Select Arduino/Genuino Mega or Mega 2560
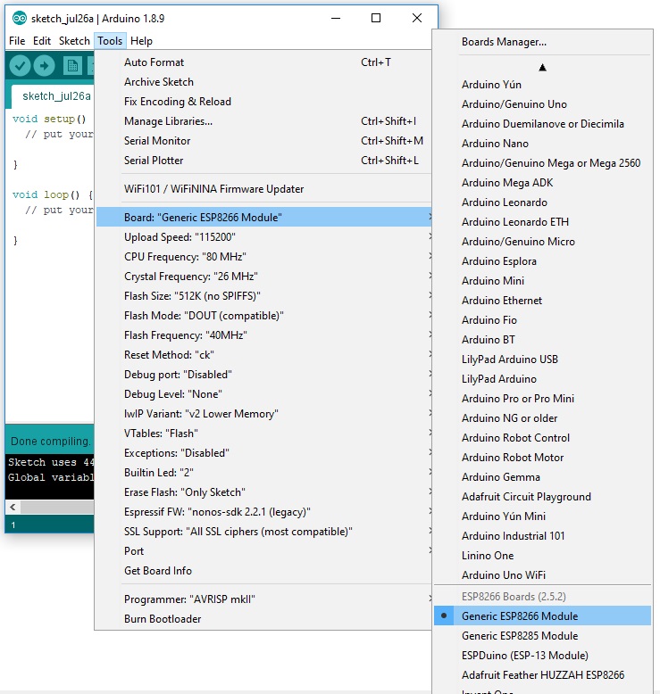 point(542,163)
